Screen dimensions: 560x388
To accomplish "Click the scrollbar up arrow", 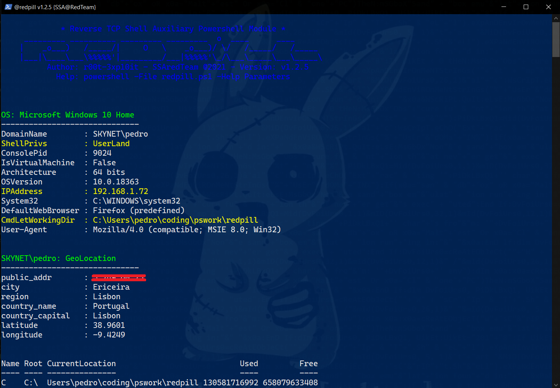I will pyautogui.click(x=556, y=18).
